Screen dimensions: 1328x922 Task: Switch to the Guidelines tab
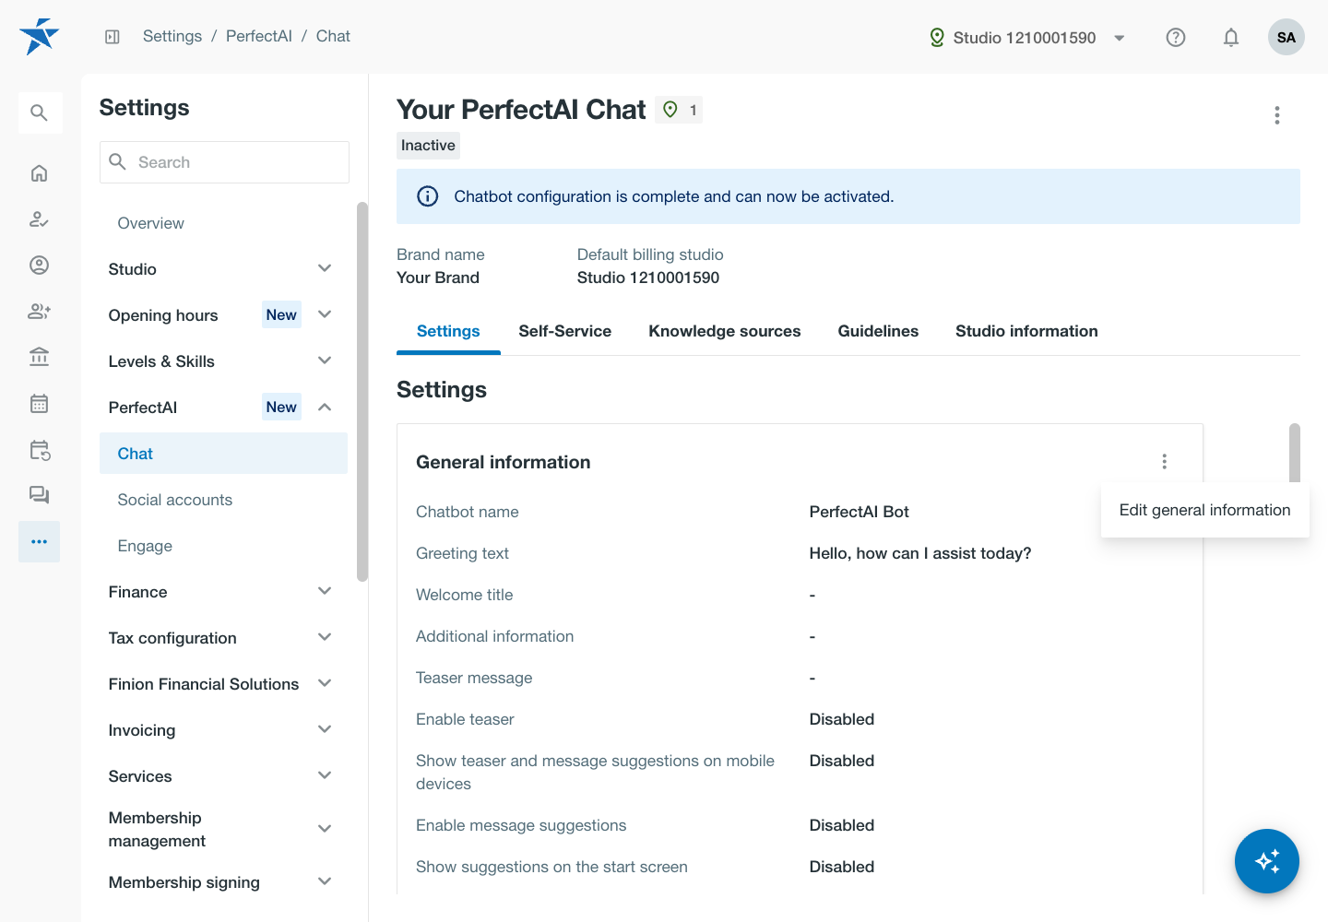pos(877,331)
